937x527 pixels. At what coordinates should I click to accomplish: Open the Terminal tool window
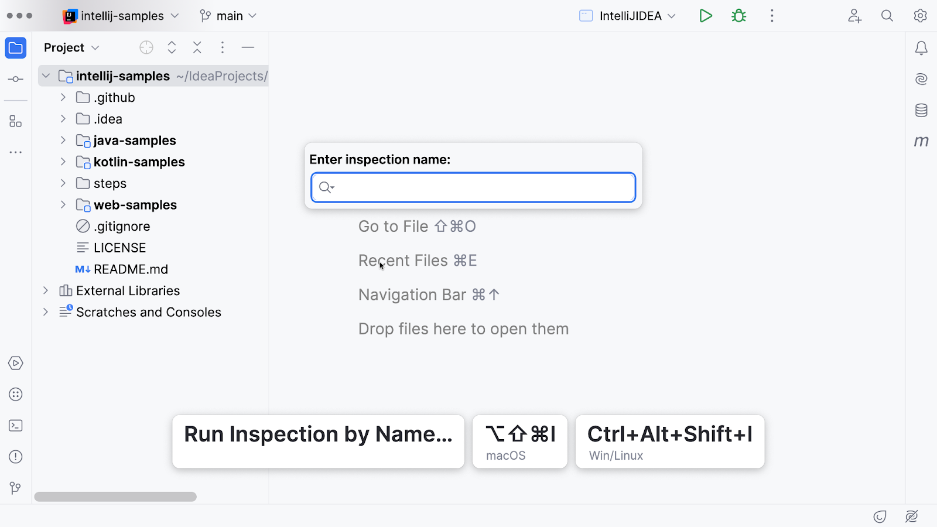tap(16, 426)
